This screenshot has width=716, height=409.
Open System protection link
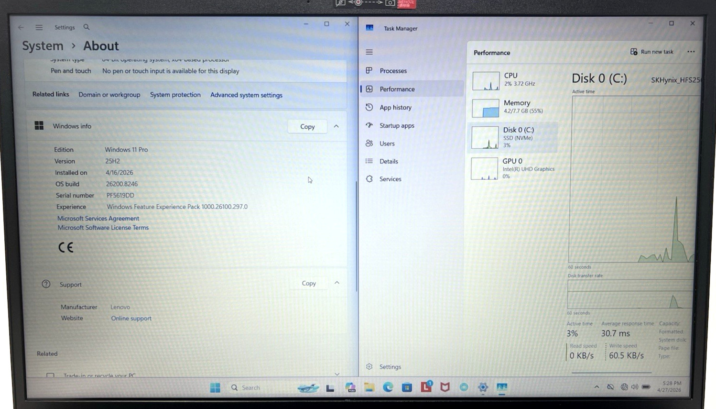[175, 95]
